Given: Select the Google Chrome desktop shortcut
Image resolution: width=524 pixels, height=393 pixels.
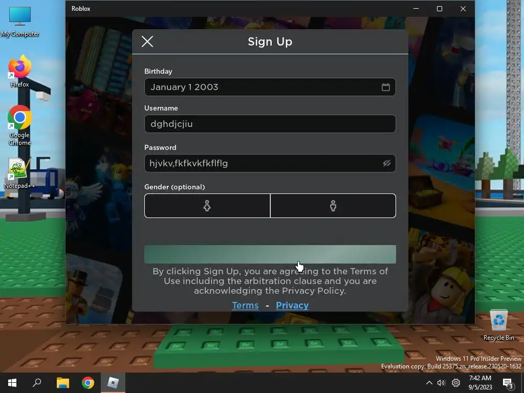Looking at the screenshot, I should [x=20, y=126].
